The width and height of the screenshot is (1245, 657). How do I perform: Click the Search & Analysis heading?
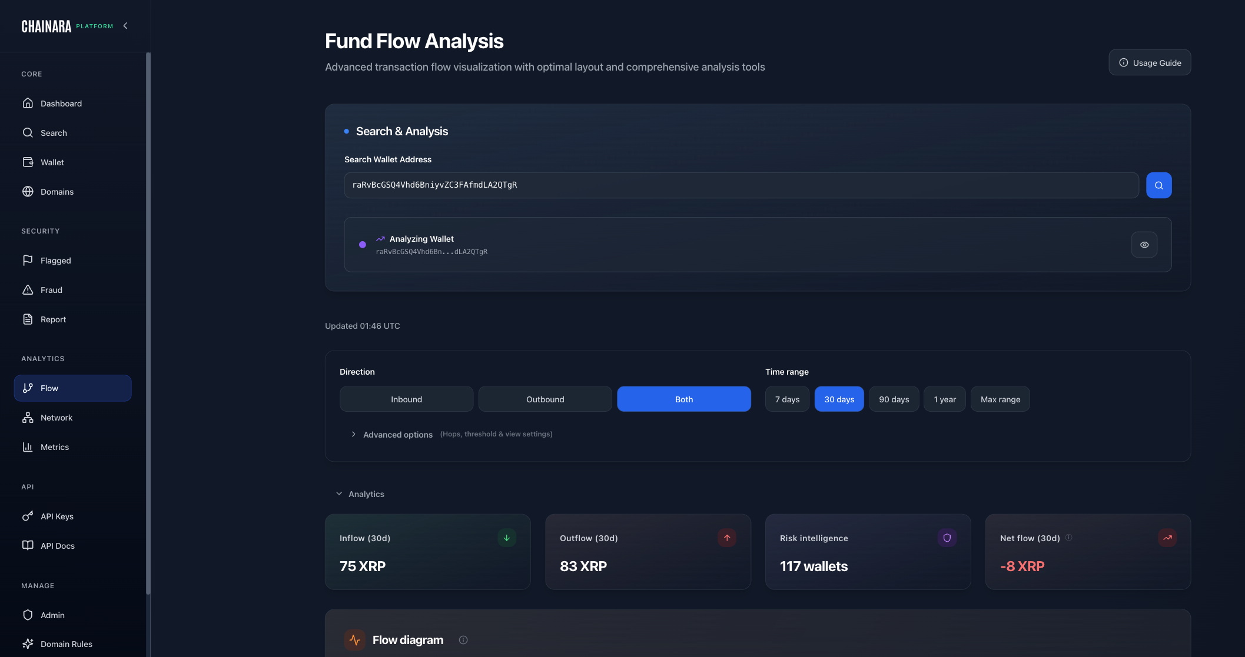tap(402, 131)
